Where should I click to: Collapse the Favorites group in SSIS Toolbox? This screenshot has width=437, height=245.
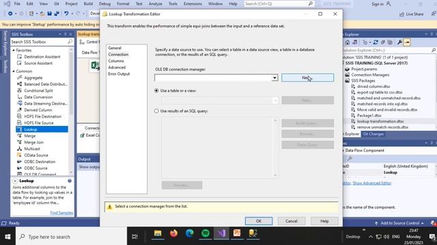(x=14, y=50)
